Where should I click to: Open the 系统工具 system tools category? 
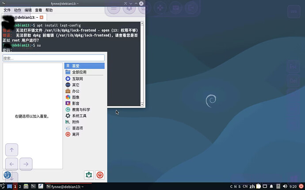84,116
